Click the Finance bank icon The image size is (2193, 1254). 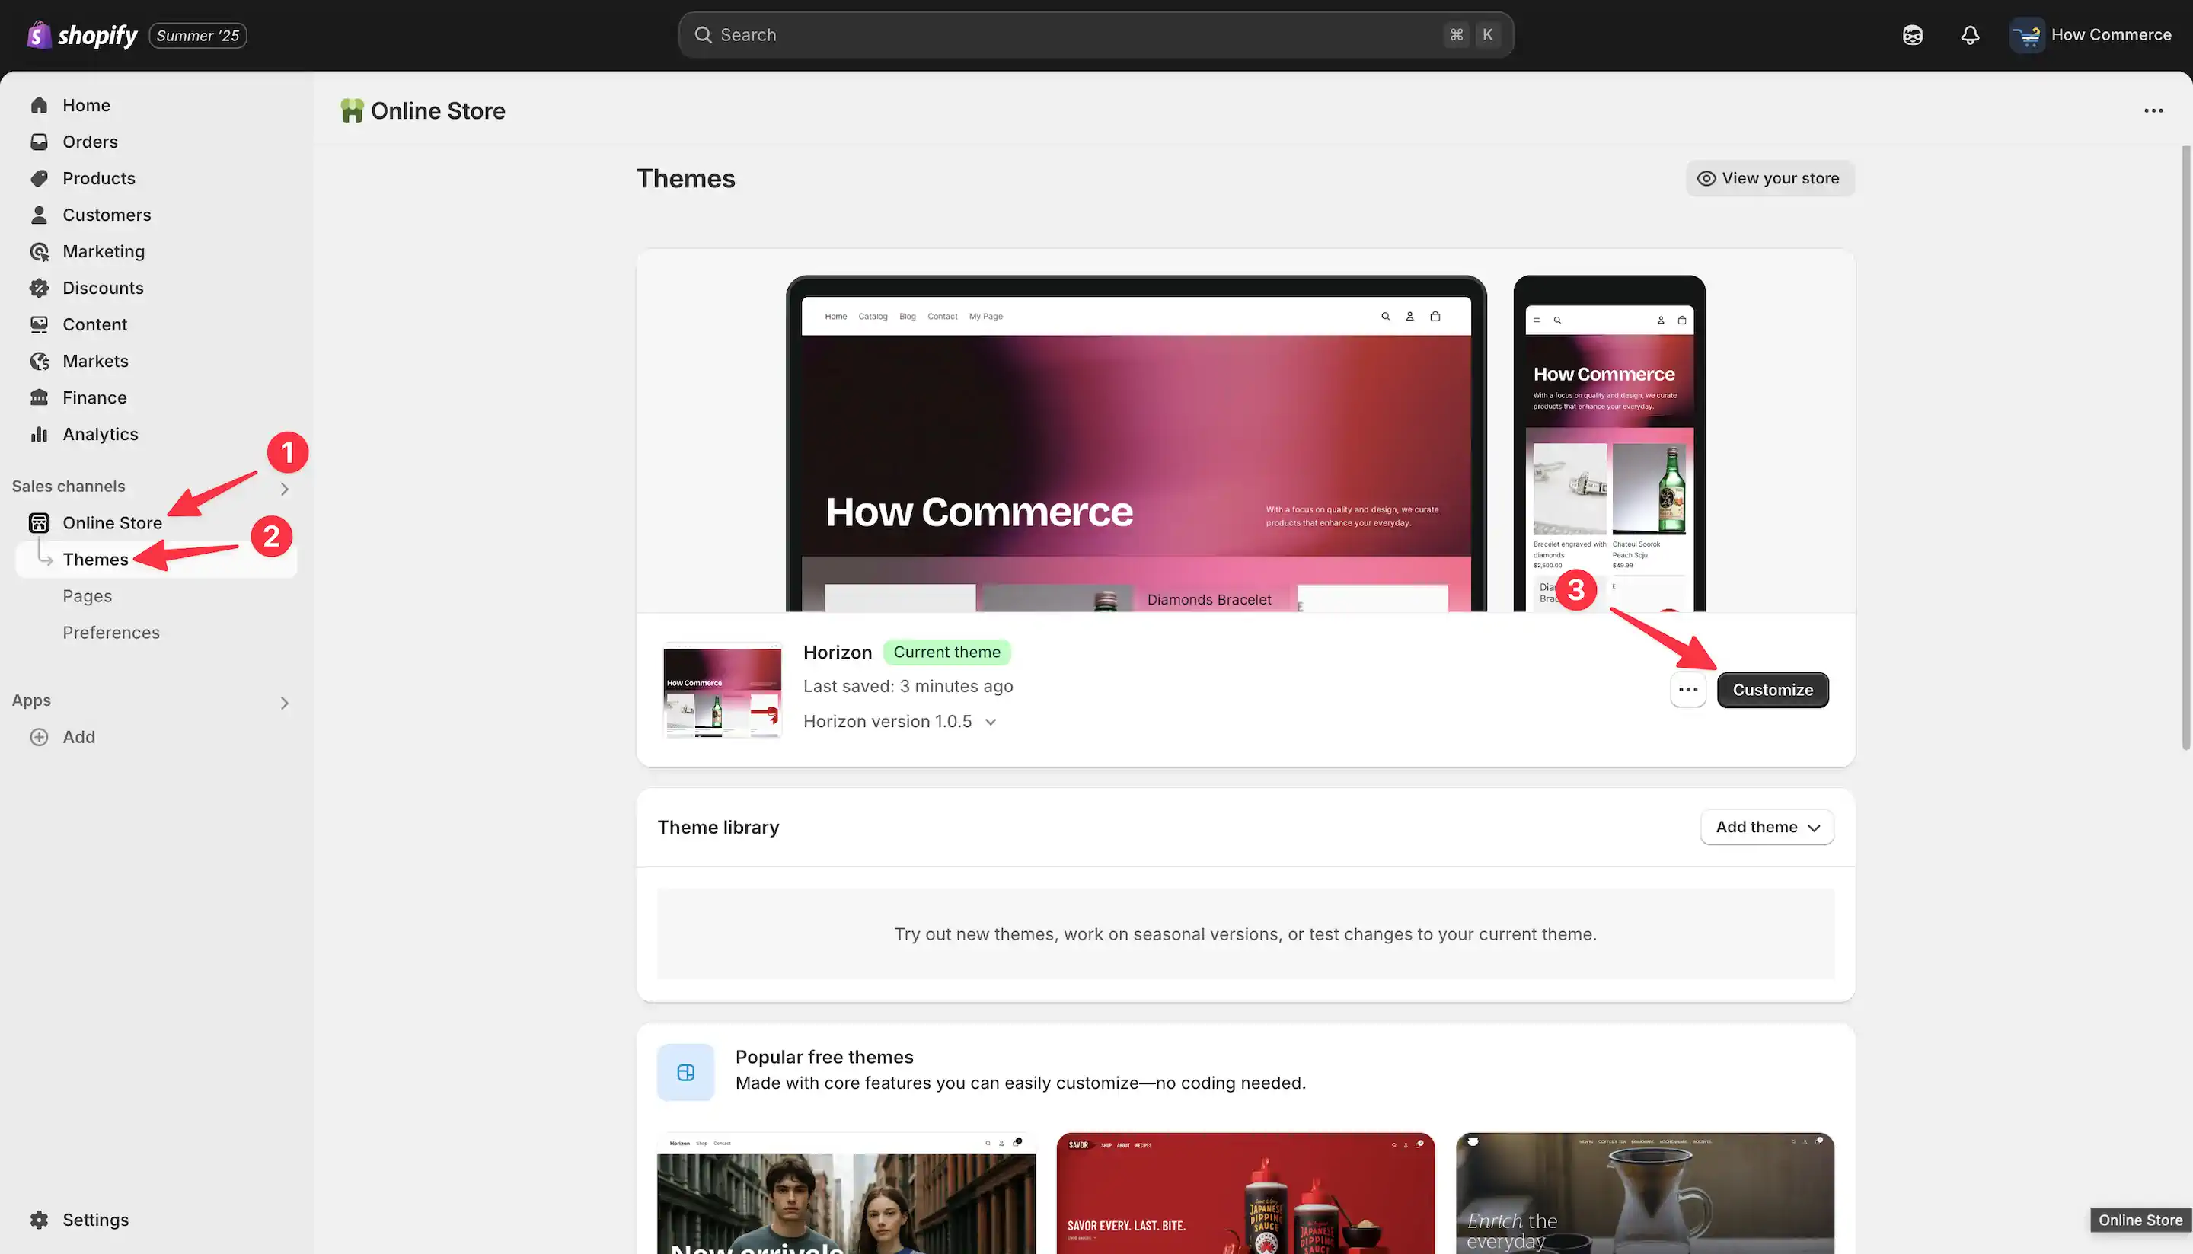39,398
